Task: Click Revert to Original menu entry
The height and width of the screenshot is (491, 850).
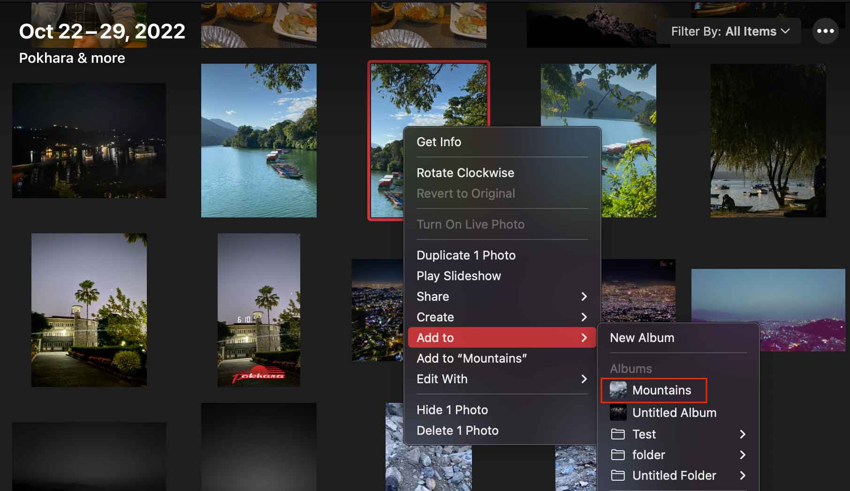Action: pyautogui.click(x=502, y=193)
